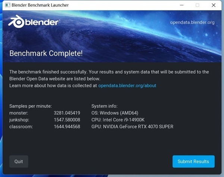224x177 pixels.
Task: Click the GPU NVIDIA GeForce RTX 4070 SUPER line
Action: pos(132,127)
